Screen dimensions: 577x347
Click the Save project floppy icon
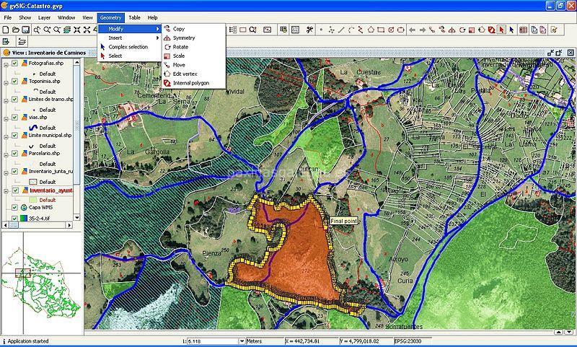pos(26,30)
